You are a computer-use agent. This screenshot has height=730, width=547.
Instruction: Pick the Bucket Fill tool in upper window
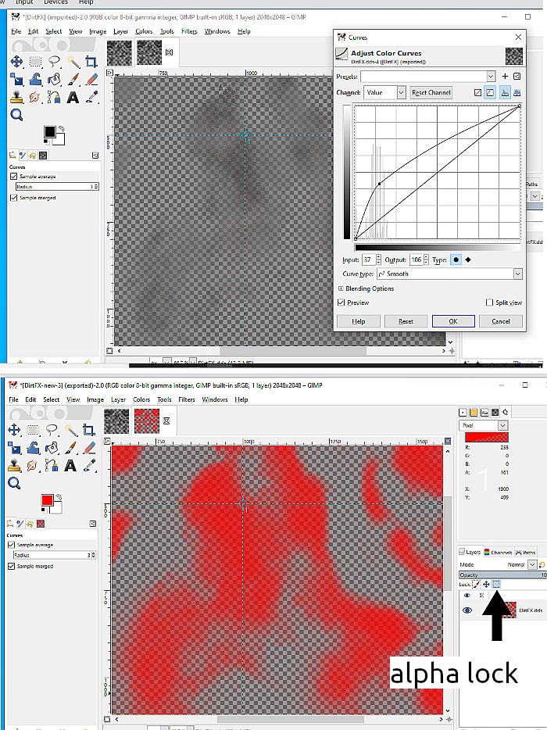pyautogui.click(x=55, y=79)
